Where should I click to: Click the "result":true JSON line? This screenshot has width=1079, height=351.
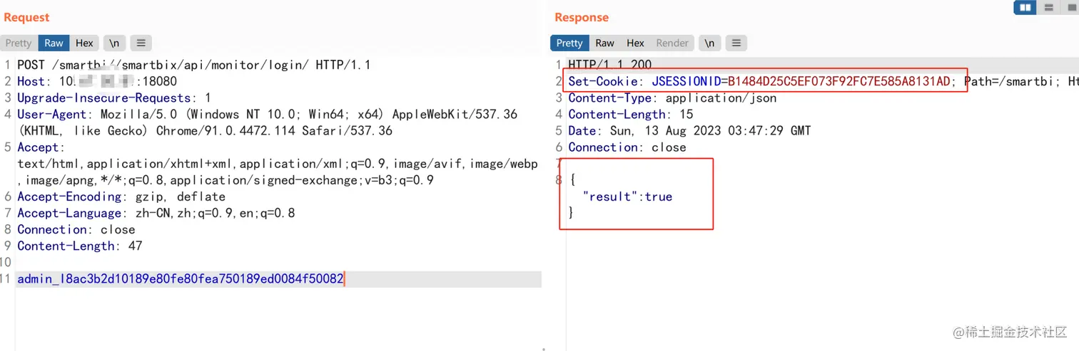coord(627,197)
